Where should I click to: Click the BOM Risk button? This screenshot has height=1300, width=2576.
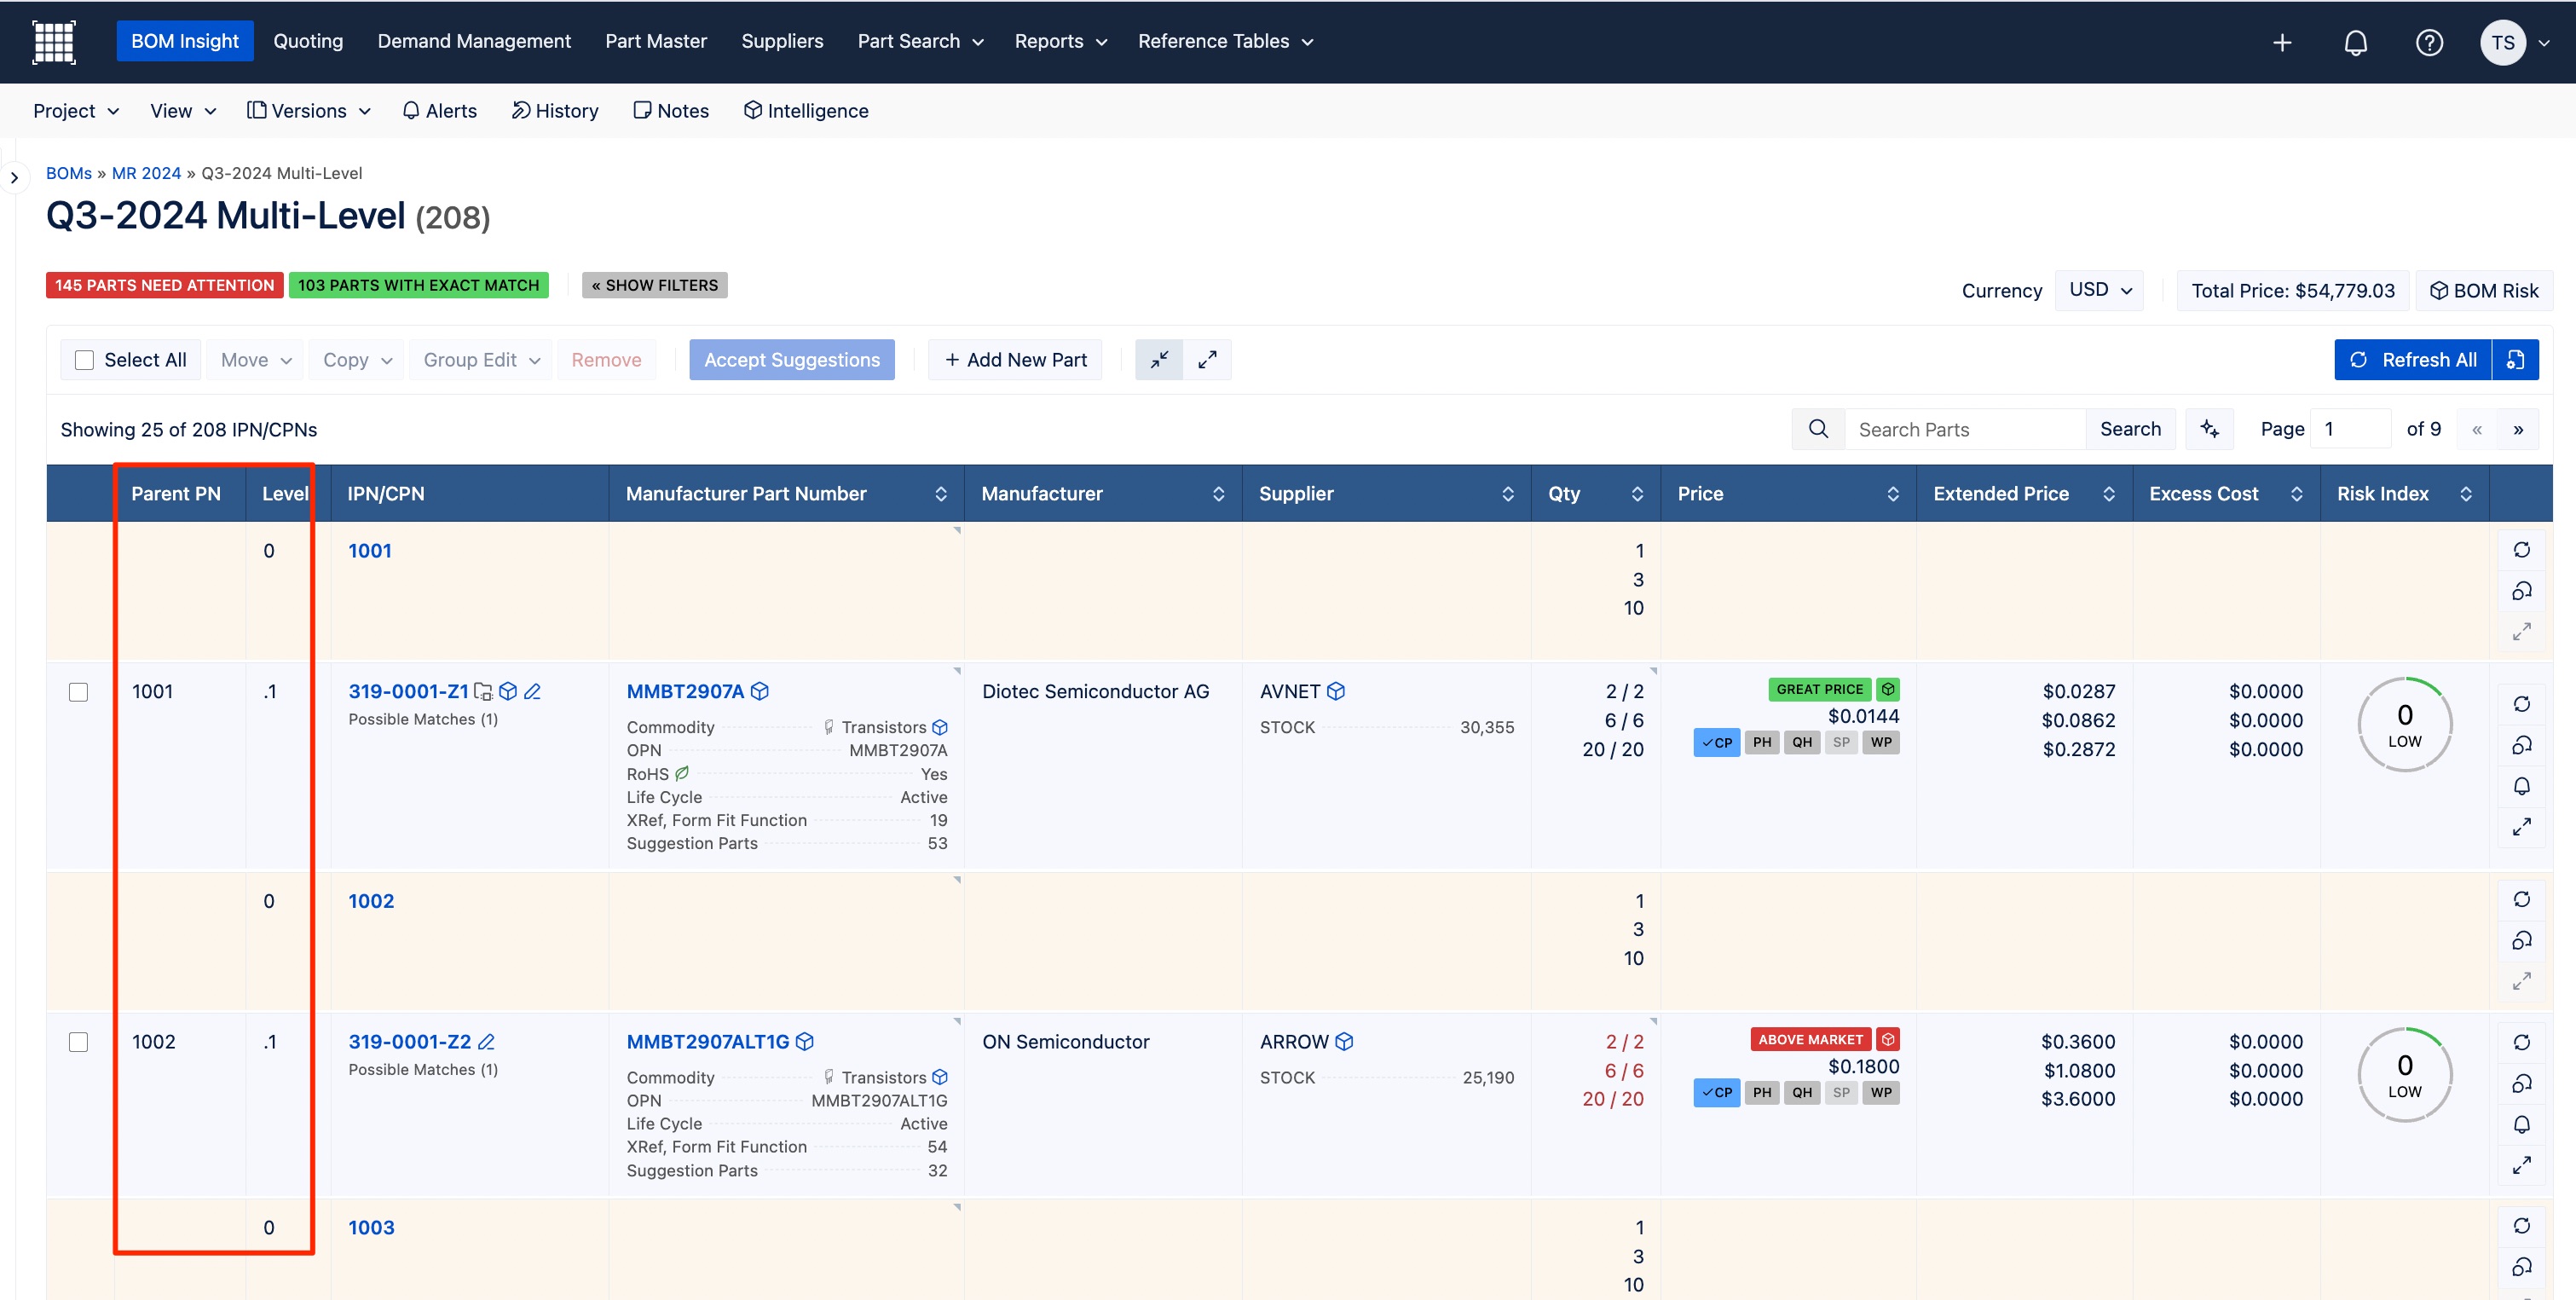tap(2484, 290)
